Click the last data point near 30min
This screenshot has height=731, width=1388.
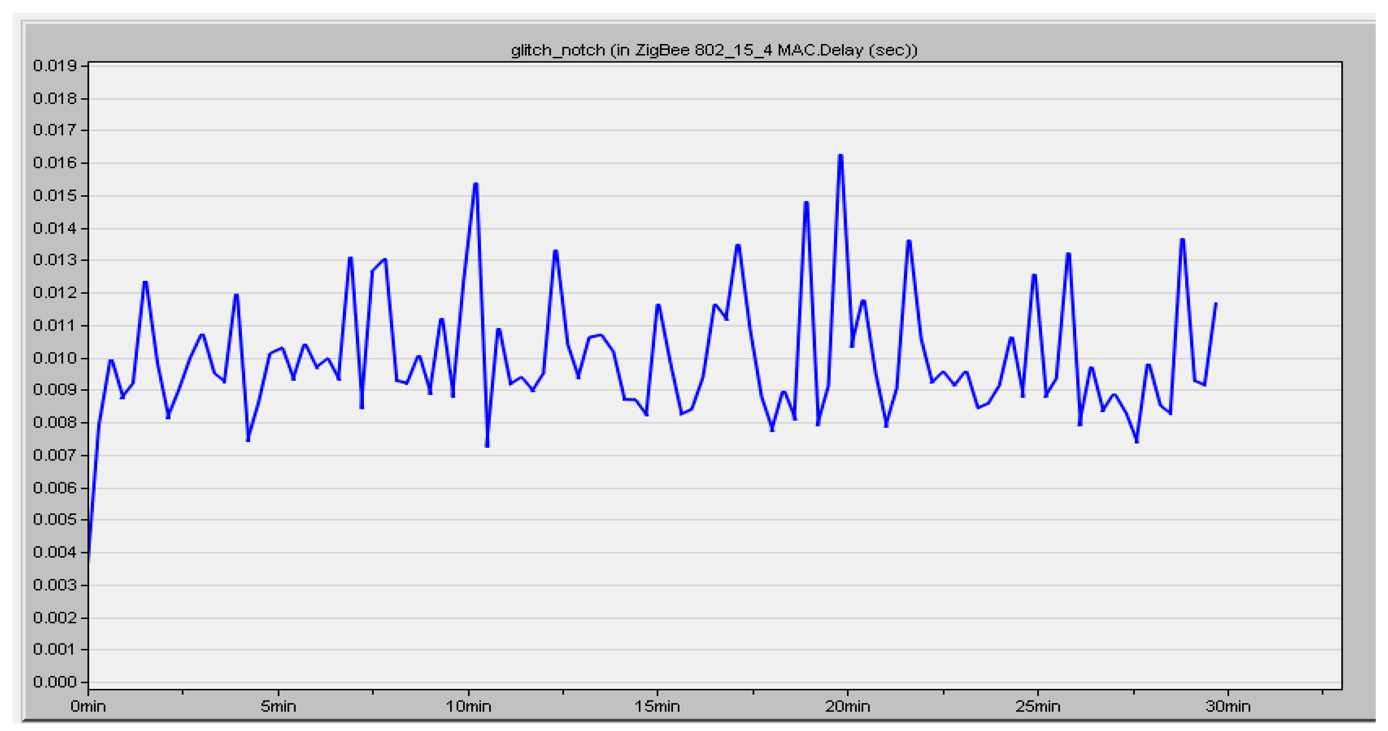1216,303
